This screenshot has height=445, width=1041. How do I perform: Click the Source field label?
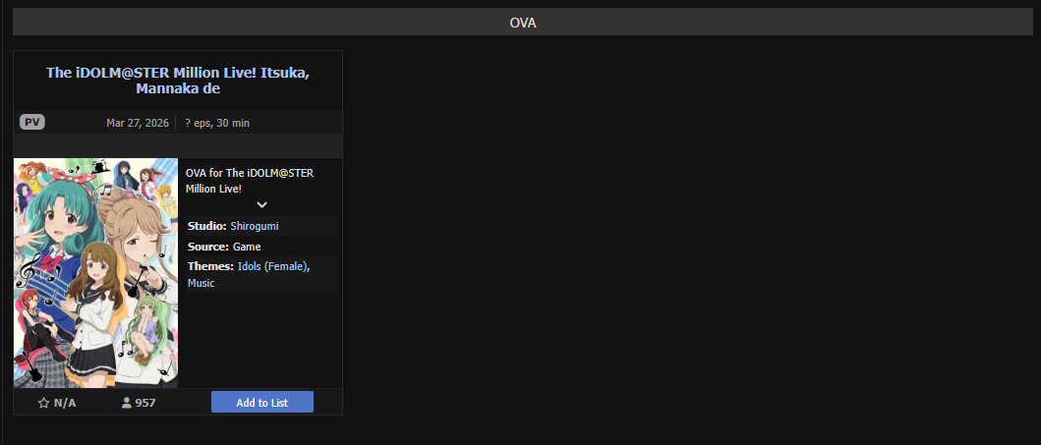[208, 247]
